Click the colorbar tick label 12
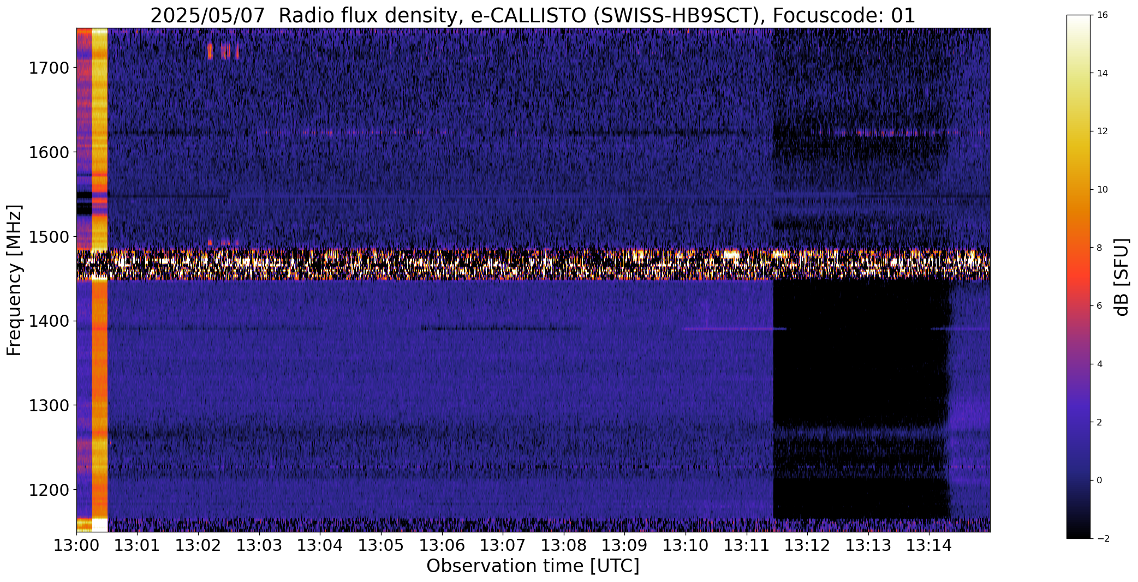 (x=1102, y=131)
